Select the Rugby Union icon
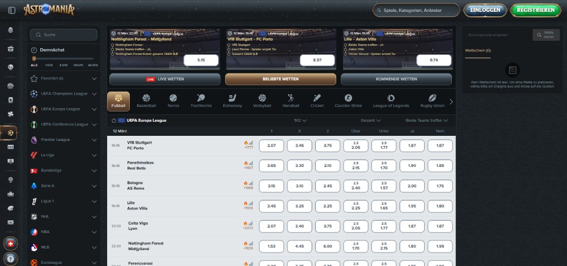The height and width of the screenshot is (266, 567). pos(432,101)
